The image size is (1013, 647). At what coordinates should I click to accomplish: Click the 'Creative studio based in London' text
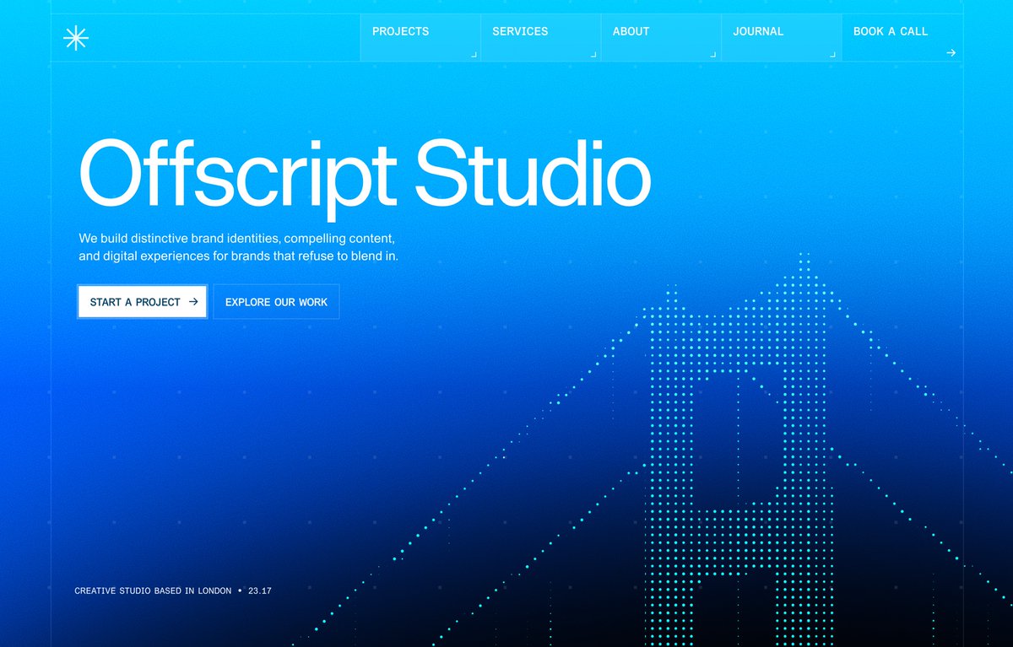(153, 591)
